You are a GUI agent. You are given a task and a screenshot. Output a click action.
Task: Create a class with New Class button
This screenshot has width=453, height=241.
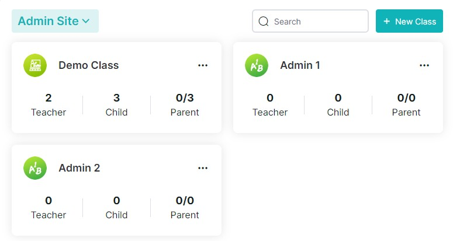pyautogui.click(x=409, y=21)
